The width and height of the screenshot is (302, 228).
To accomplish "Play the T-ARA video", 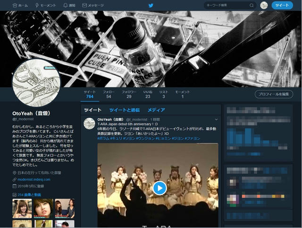I will tap(159, 188).
